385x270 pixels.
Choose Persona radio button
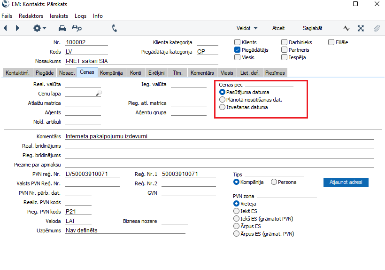(274, 182)
